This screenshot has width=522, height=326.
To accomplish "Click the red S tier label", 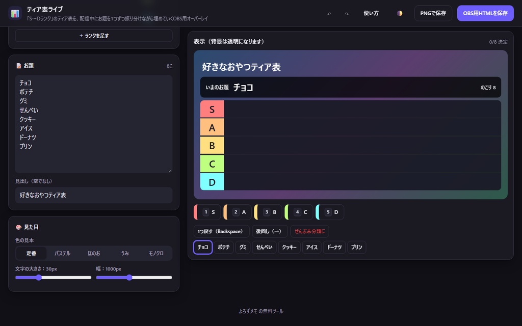I will [212, 110].
